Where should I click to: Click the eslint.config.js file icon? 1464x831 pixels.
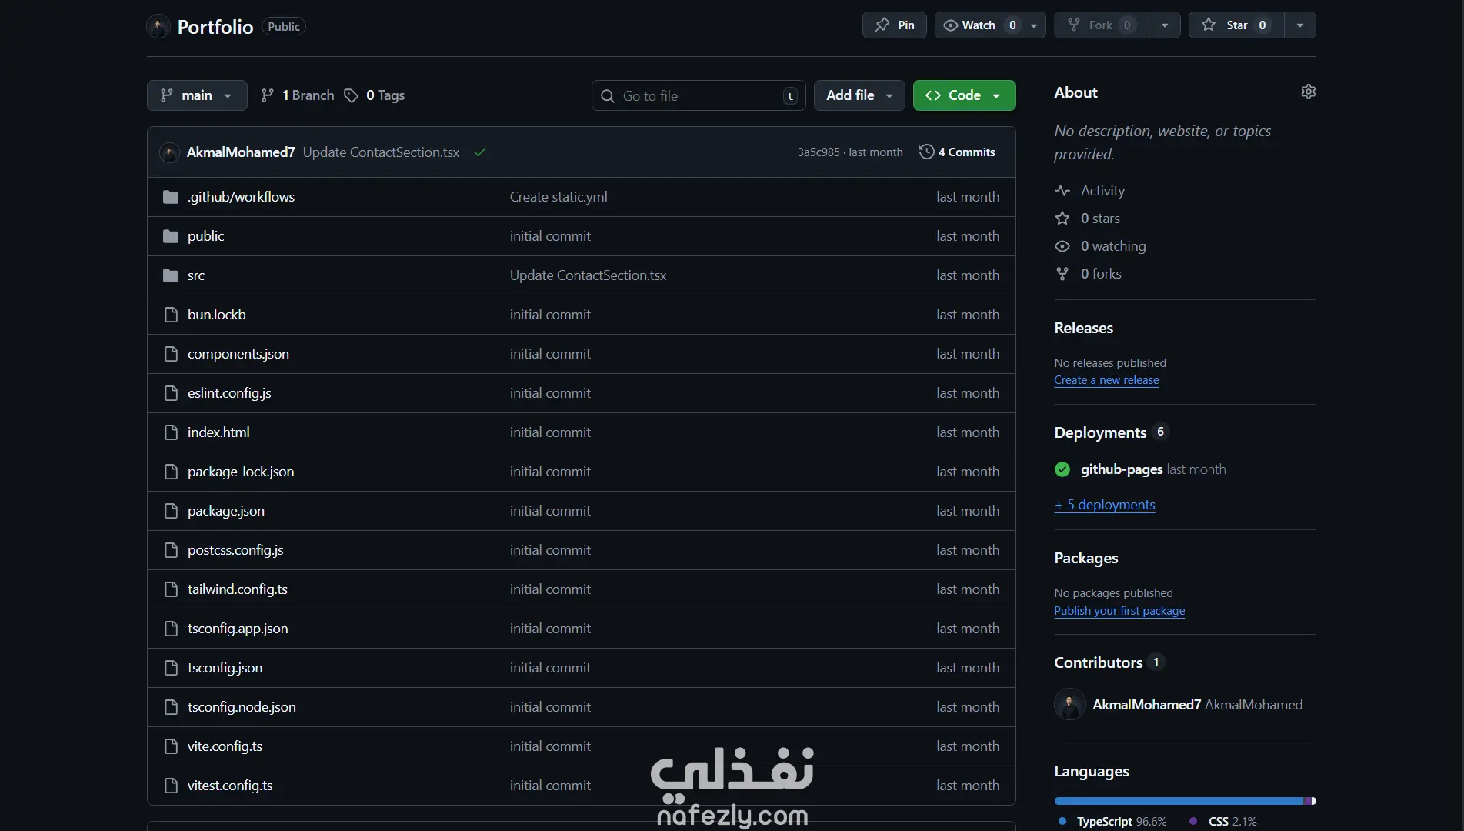point(171,393)
